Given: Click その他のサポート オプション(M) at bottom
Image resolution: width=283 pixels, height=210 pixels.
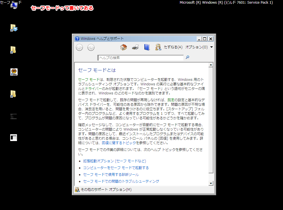Looking at the screenshot, I should coord(106,190).
